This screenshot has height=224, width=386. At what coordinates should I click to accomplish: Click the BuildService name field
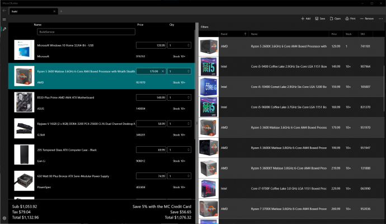click(86, 32)
